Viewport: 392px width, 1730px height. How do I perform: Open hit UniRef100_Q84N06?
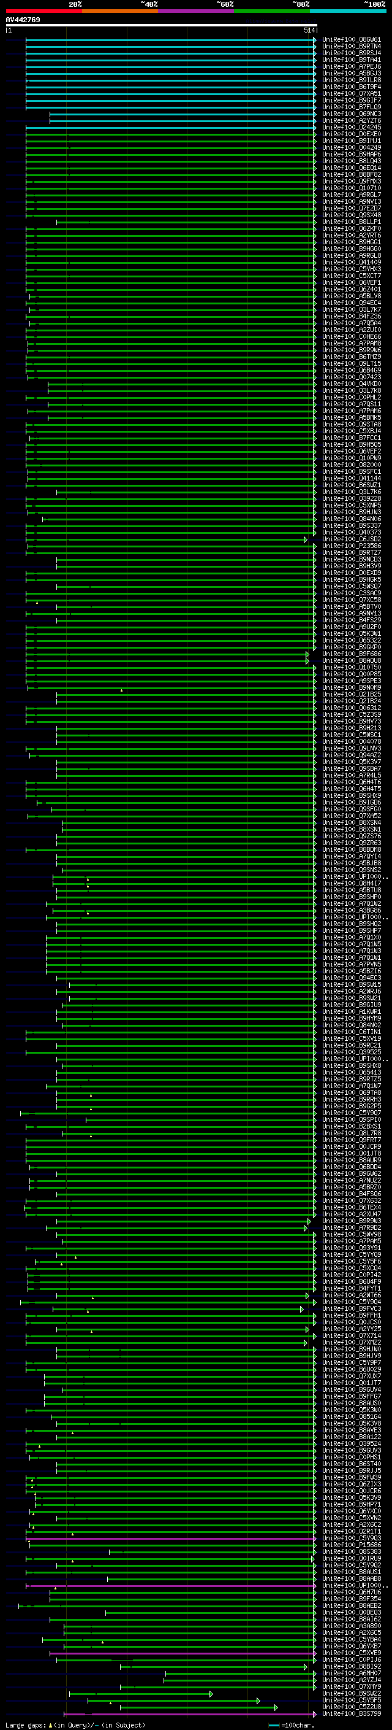(x=352, y=519)
